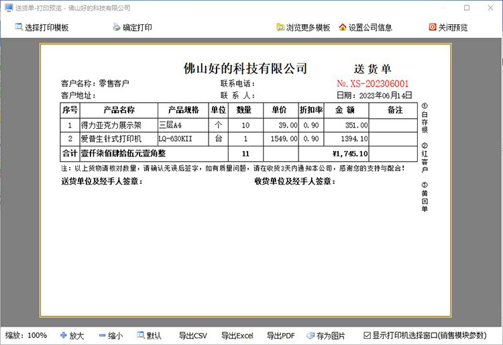Click the 折扣率 column header
This screenshot has width=503, height=345.
coord(311,110)
